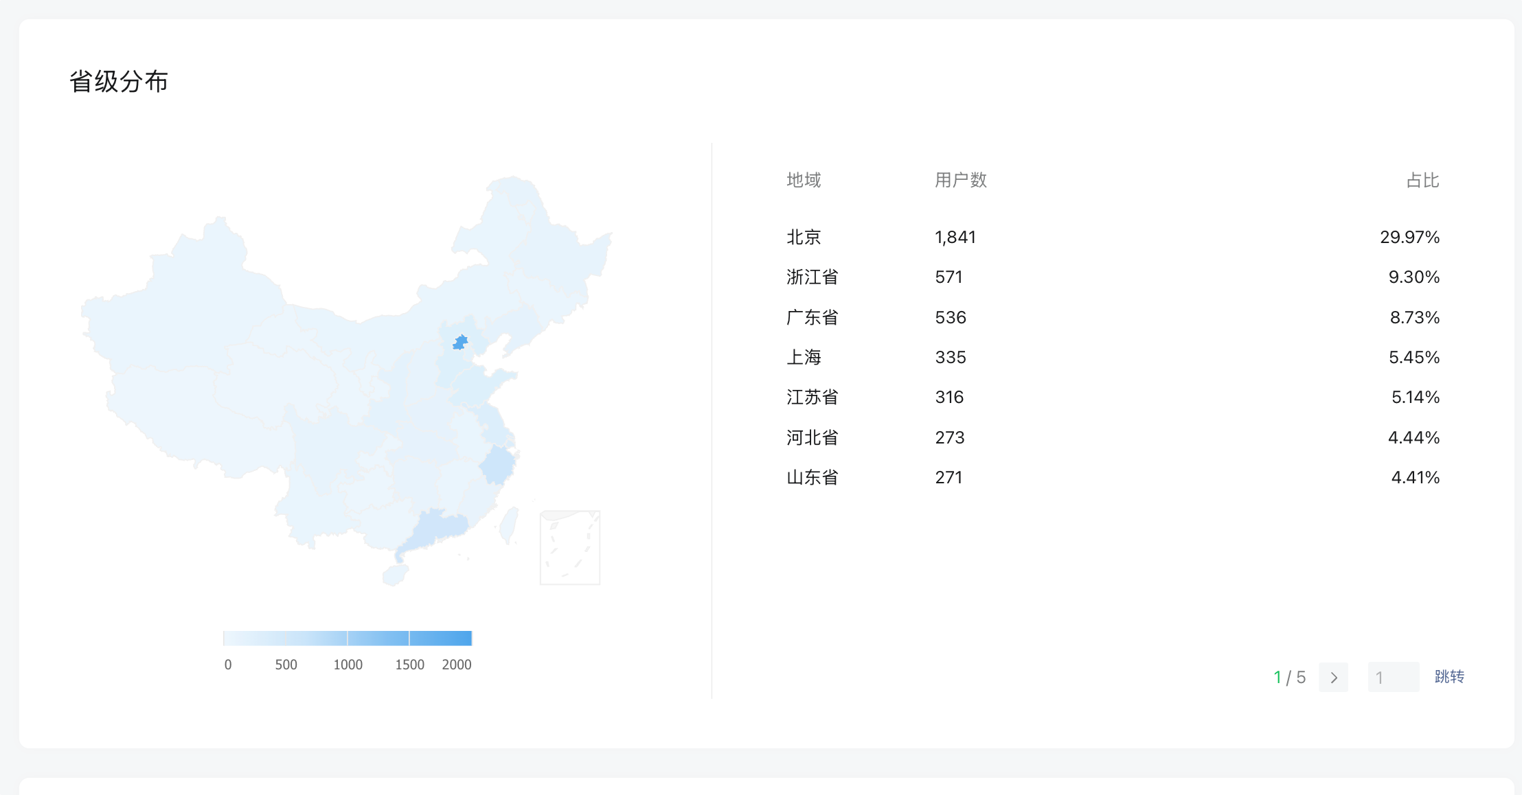The width and height of the screenshot is (1522, 795).
Task: Click the 跳转 jump link
Action: click(1449, 677)
